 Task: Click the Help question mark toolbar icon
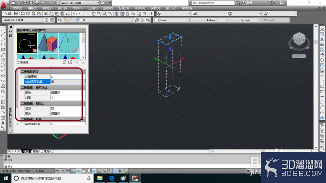151,14
